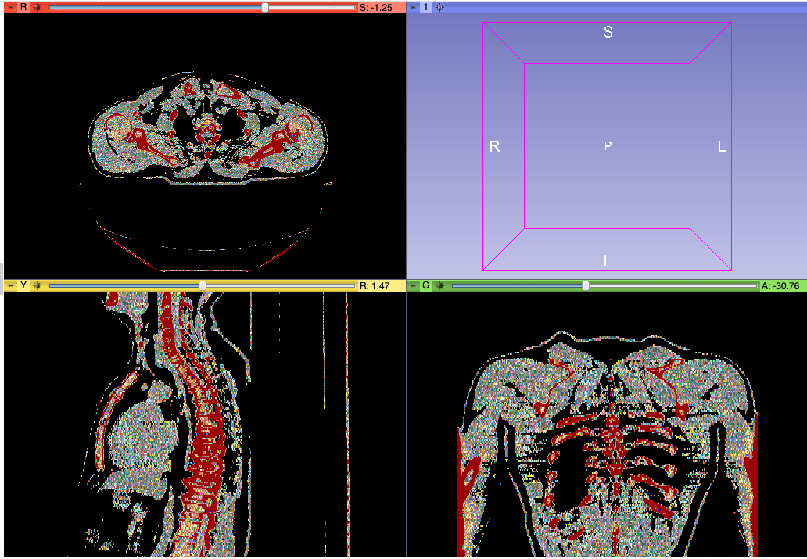This screenshot has height=559, width=807.
Task: Click the Green slice offset slider handle
Action: pos(585,286)
